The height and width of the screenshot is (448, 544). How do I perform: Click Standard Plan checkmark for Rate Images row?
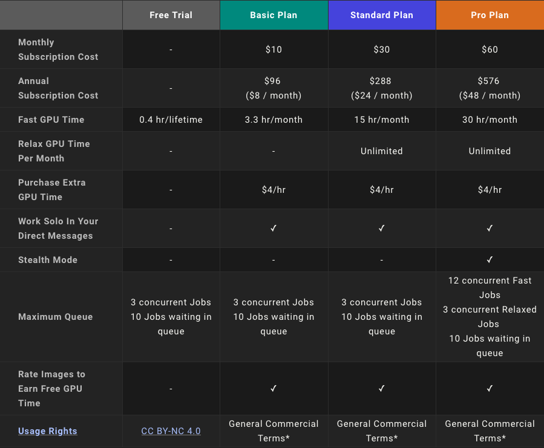coord(382,388)
